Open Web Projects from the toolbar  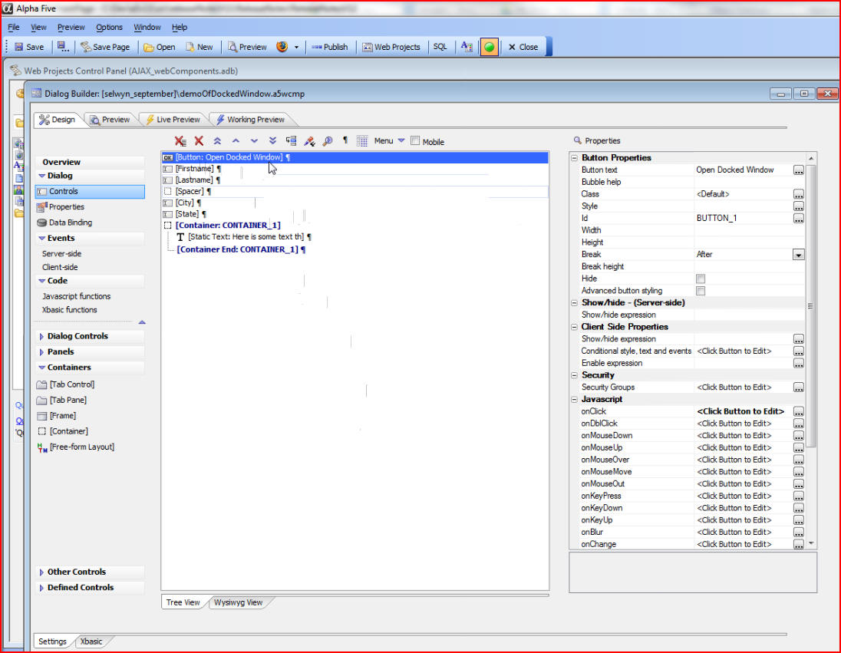click(391, 47)
